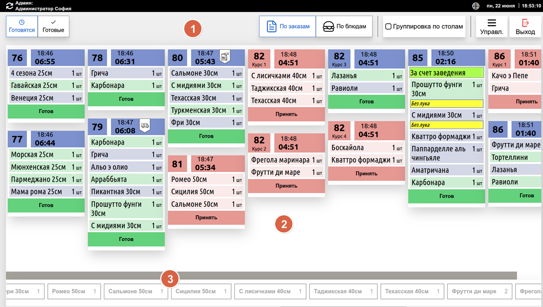
Task: Select Ромео 50см tile in bottom strip
Action: pos(74,292)
